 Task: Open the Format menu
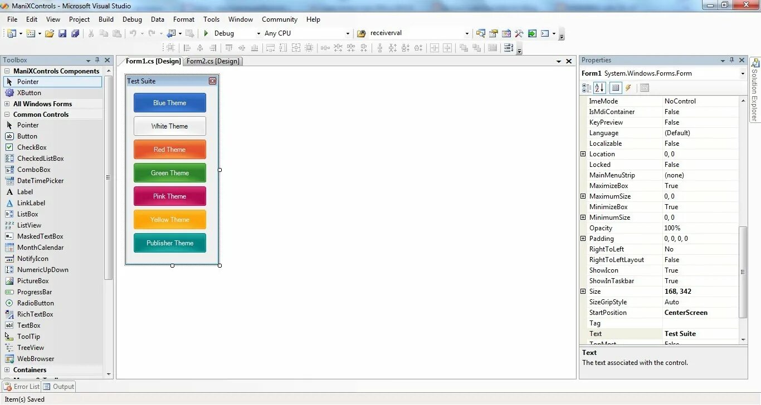point(184,19)
